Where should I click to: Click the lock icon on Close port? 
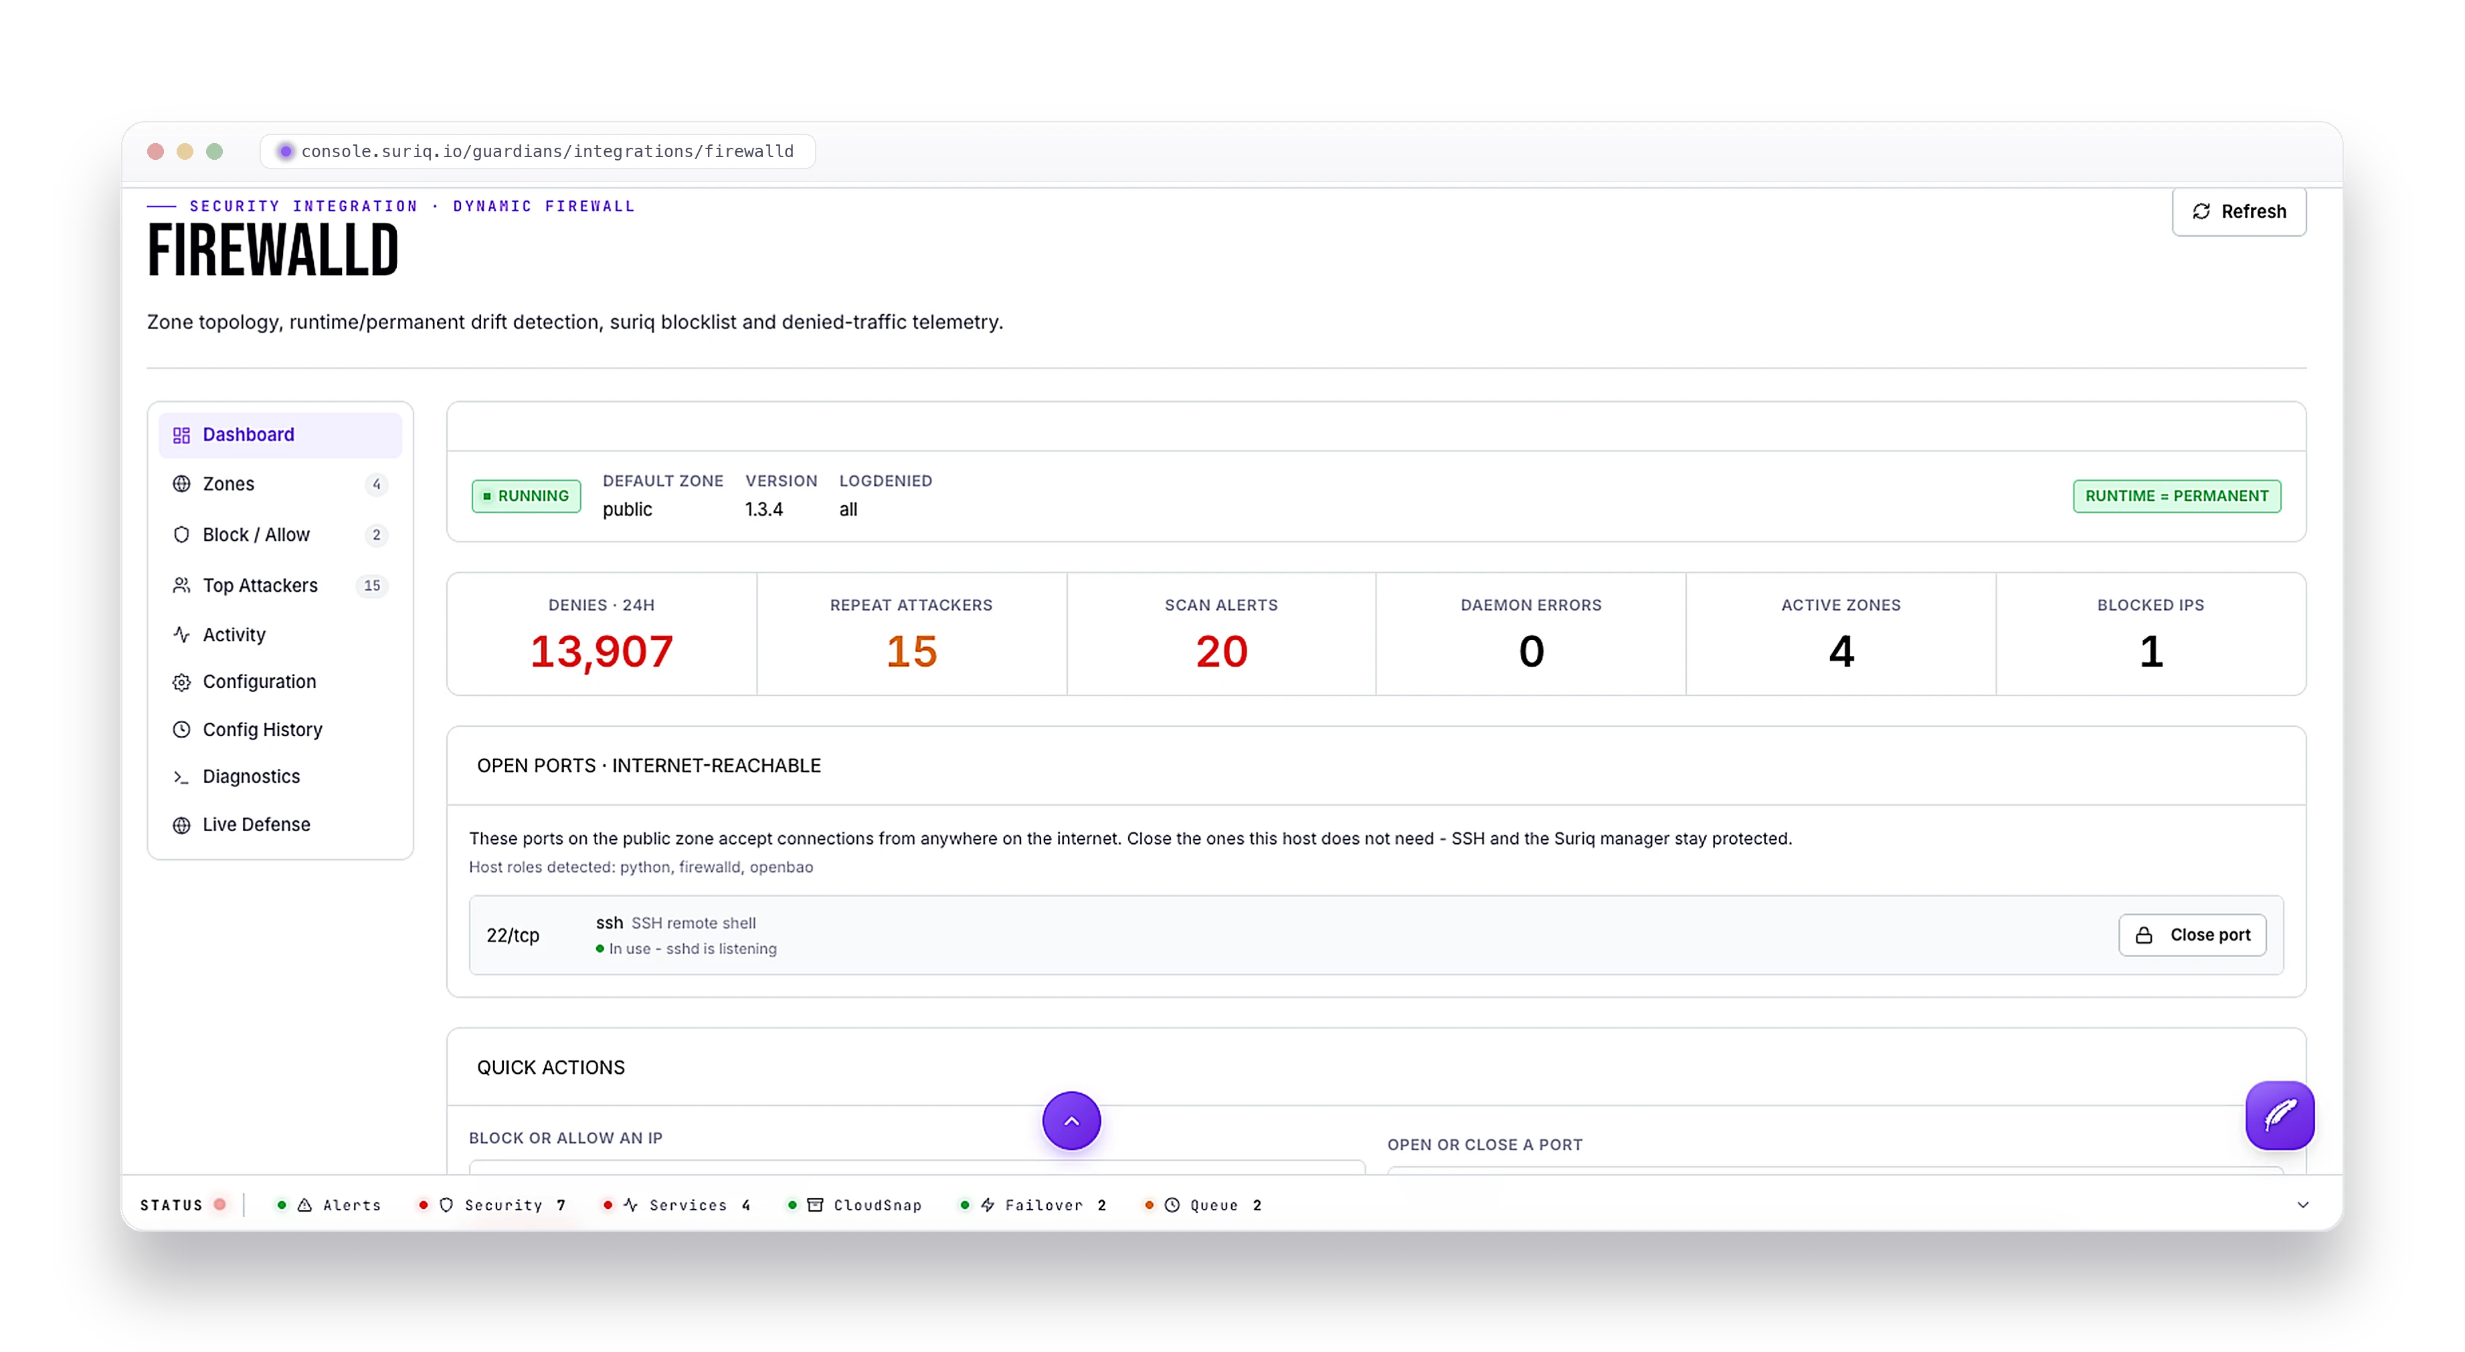click(2143, 935)
